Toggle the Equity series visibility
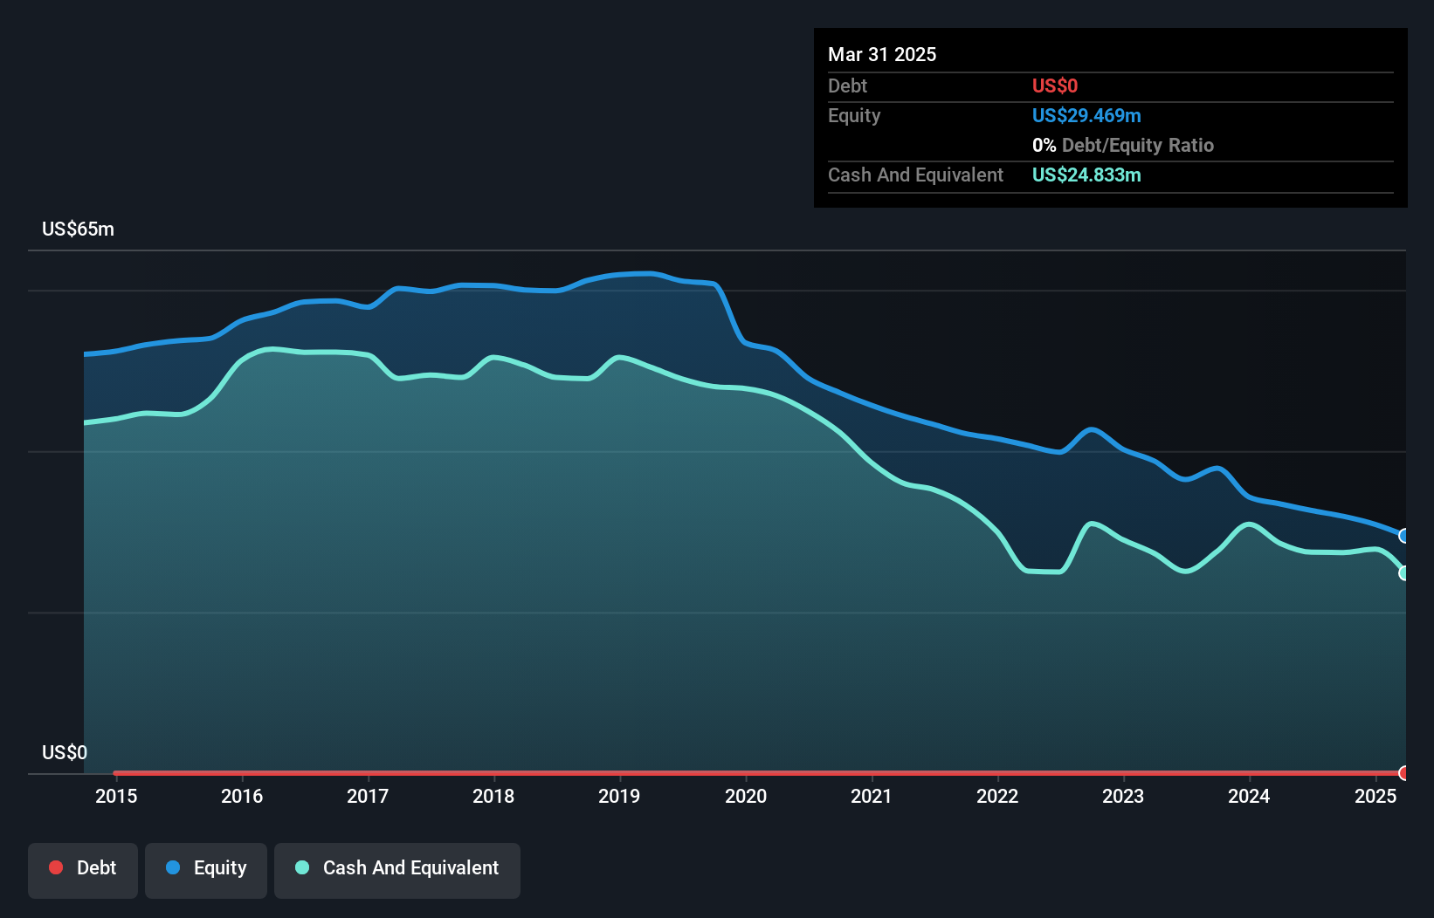1434x918 pixels. [x=205, y=870]
